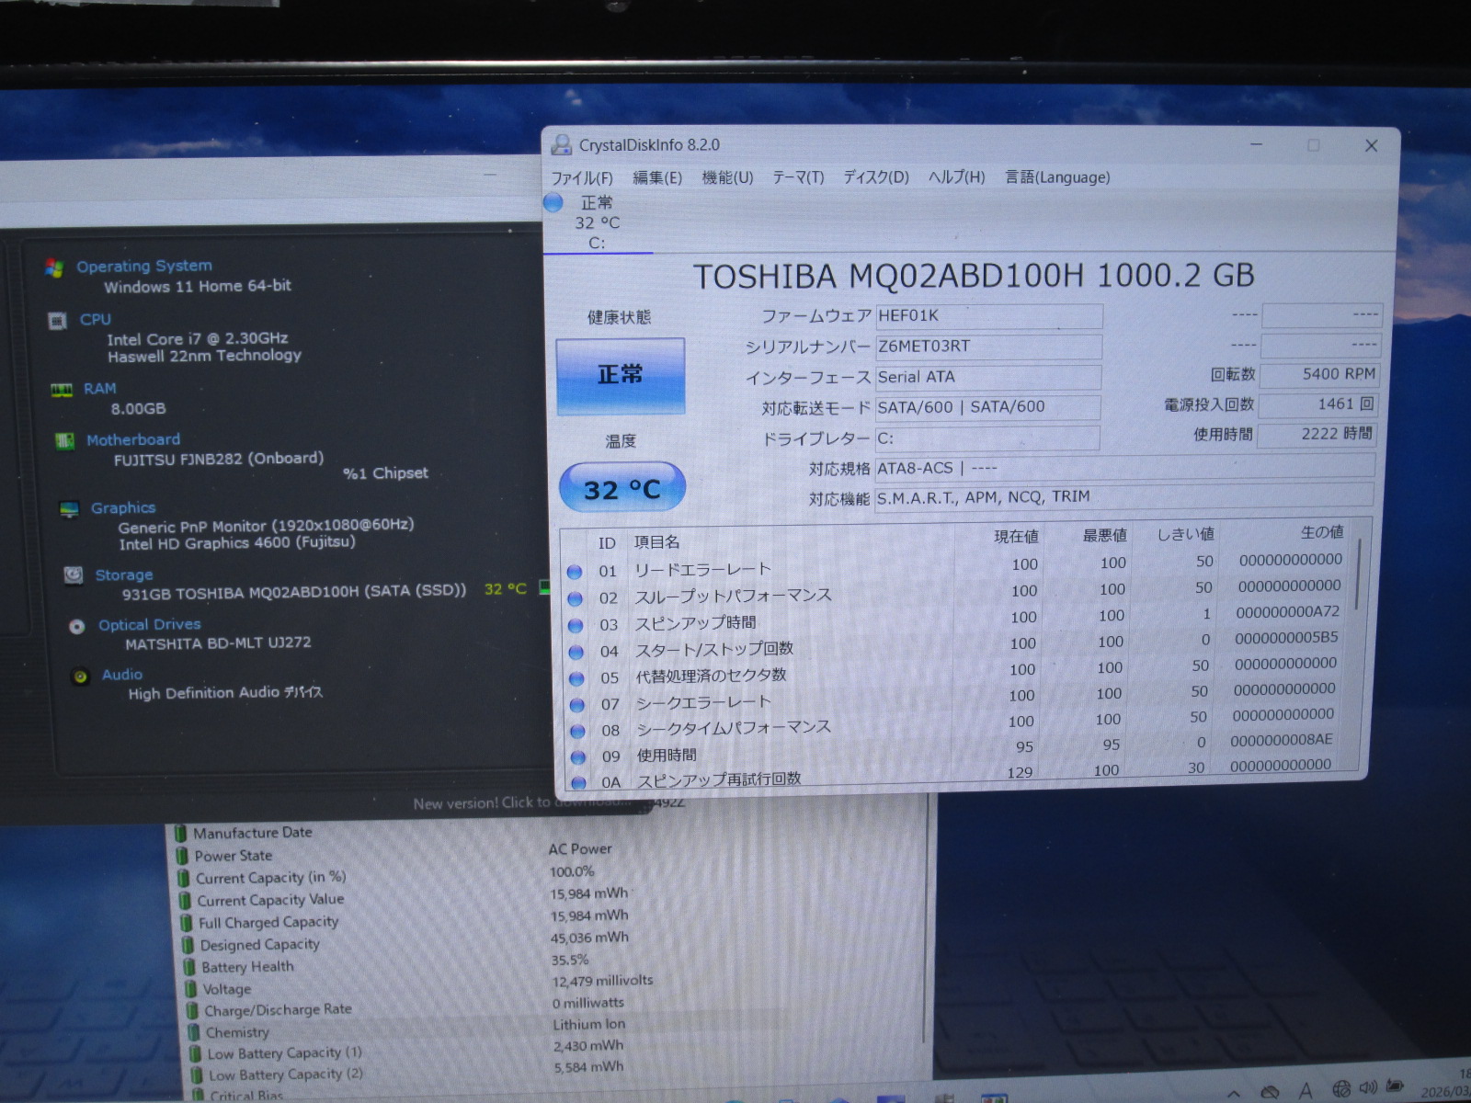Click the 32 °C temperature button

pos(622,488)
